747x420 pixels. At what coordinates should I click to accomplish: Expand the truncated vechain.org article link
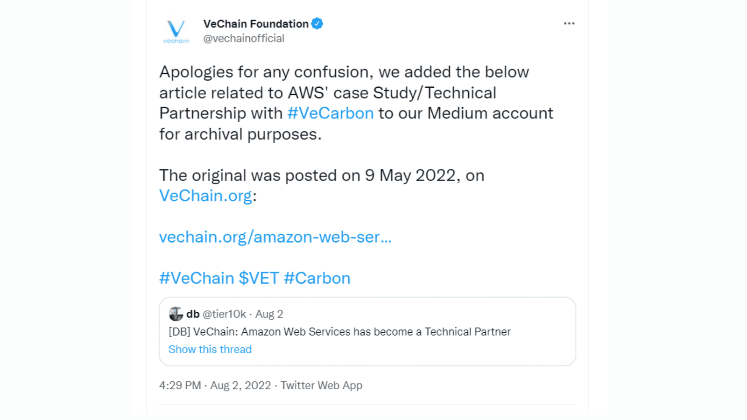point(275,237)
